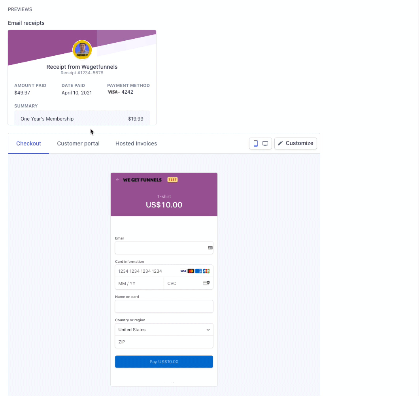Click the email receipt preview card
The height and width of the screenshot is (396, 419).
click(82, 77)
